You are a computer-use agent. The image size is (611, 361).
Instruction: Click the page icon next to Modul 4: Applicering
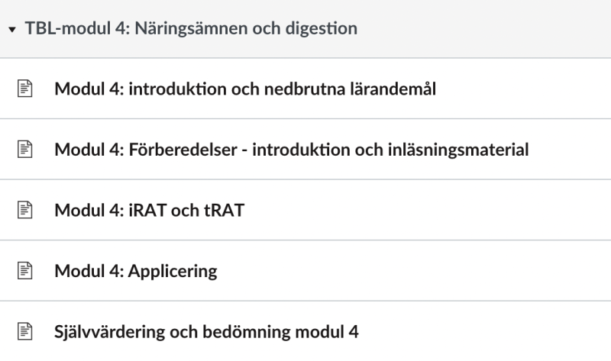coord(25,271)
